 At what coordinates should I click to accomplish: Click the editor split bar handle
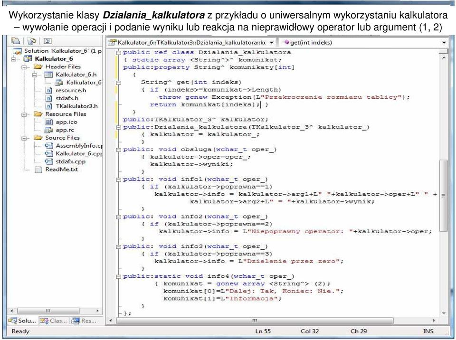coord(444,51)
